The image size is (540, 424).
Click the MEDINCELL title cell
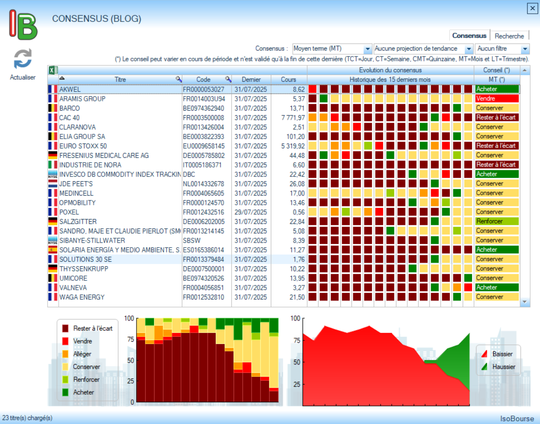[x=120, y=193]
